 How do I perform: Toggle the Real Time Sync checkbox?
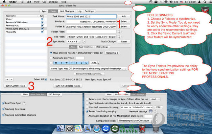(x=3, y=103)
